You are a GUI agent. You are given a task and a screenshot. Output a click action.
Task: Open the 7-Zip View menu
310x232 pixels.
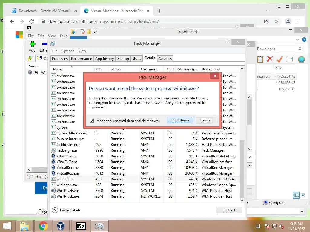click(52, 36)
